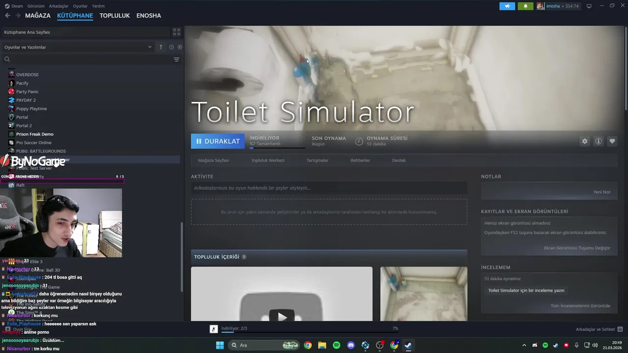The height and width of the screenshot is (353, 628).
Task: Sort library with the up arrow
Action: coord(160,47)
